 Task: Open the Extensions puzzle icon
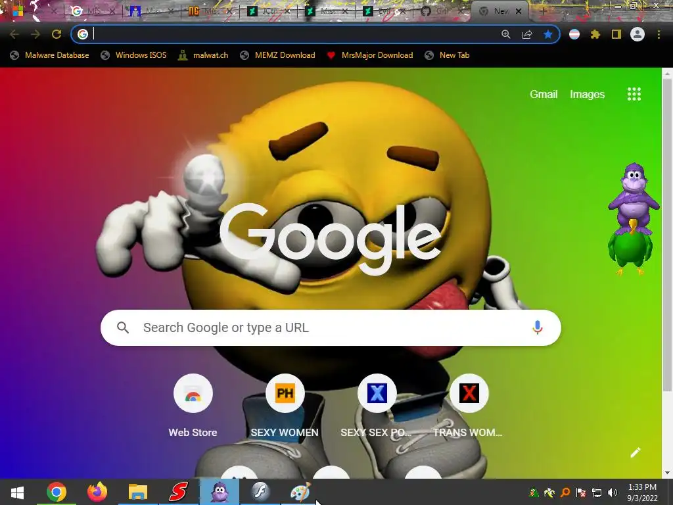coord(595,34)
